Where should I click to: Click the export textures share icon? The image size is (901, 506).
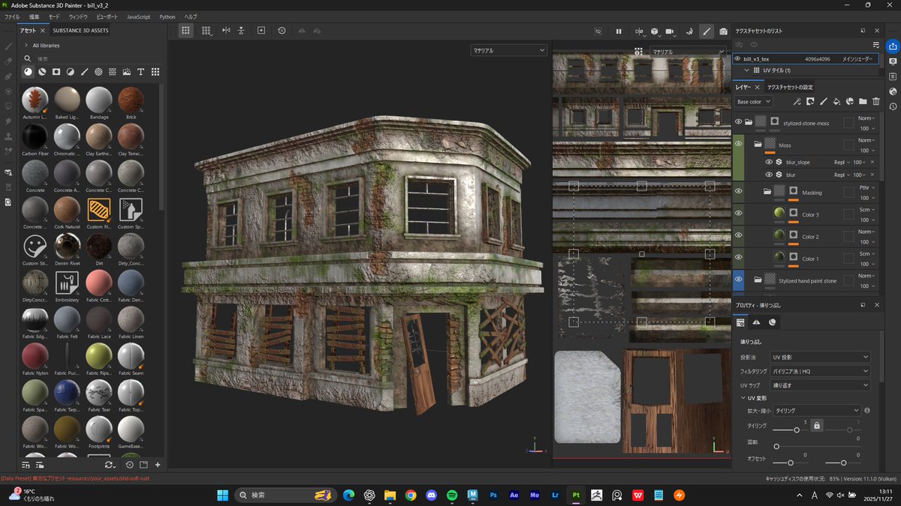tap(892, 46)
